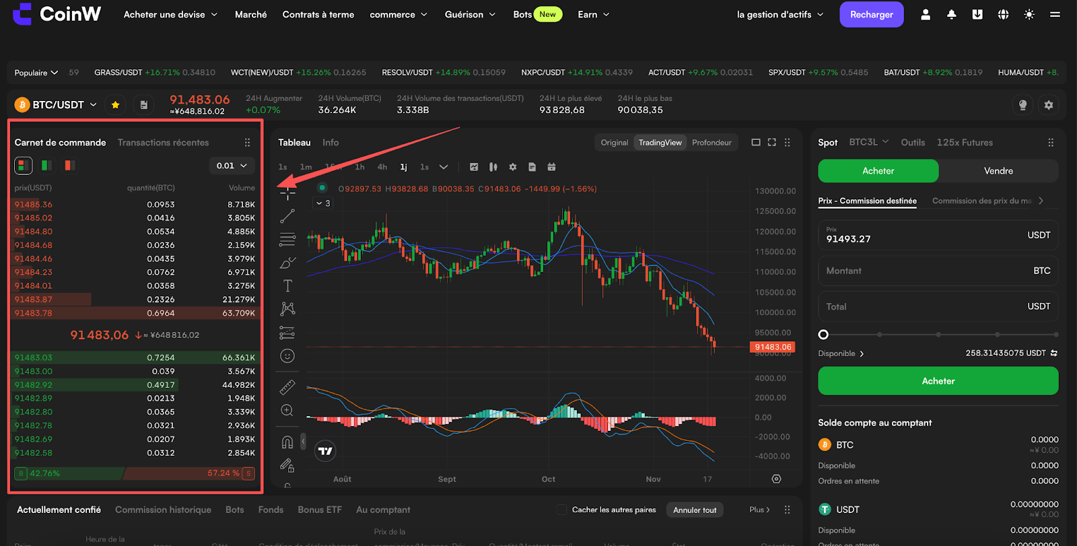Open the app download icon
This screenshot has width=1077, height=546.
pos(977,14)
